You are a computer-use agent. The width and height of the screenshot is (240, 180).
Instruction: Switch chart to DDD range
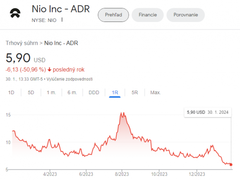94,92
